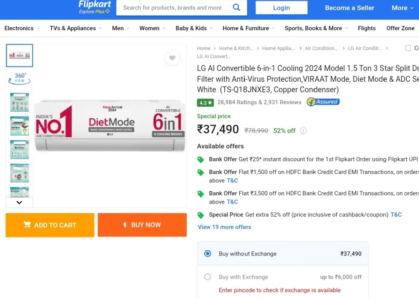Expand the Electronics category dropdown
419x298 pixels.
[x=22, y=28]
